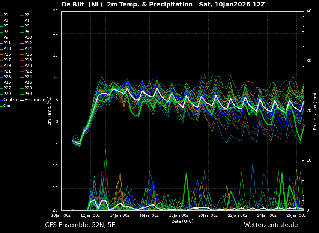This screenshot has height=233, width=319.
Task: Pick the P7 legend label
Action: tap(6, 32)
